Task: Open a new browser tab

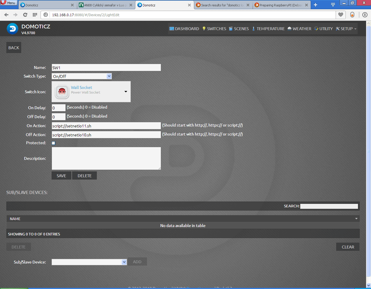Action: coord(315,5)
